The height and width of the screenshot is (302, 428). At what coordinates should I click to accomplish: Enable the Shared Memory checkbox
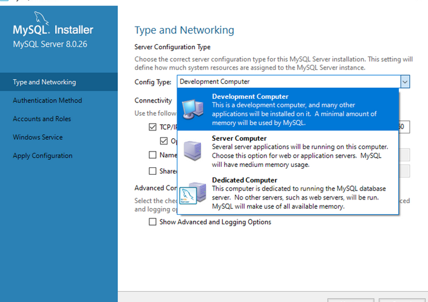click(x=152, y=171)
